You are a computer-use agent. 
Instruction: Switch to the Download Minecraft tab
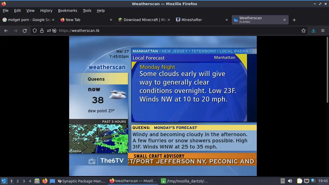tap(144, 20)
